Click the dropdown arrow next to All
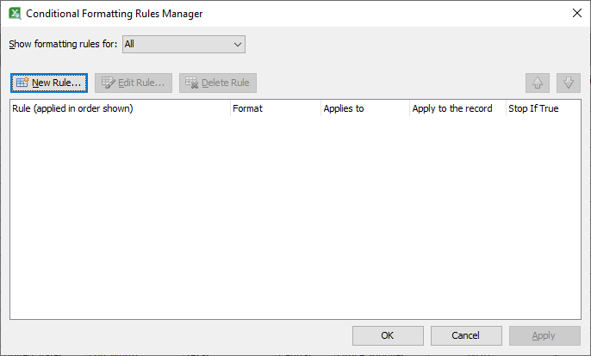Screen dimensions: 591x356 [x=237, y=44]
